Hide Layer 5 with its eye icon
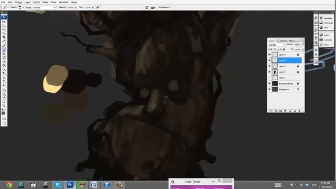Image resolution: width=336 pixels, height=189 pixels. tap(269, 55)
